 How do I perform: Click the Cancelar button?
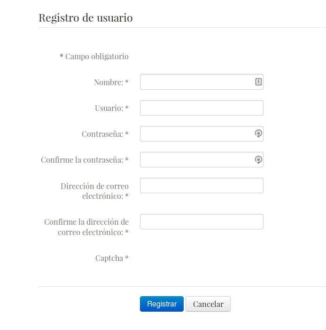tap(208, 304)
